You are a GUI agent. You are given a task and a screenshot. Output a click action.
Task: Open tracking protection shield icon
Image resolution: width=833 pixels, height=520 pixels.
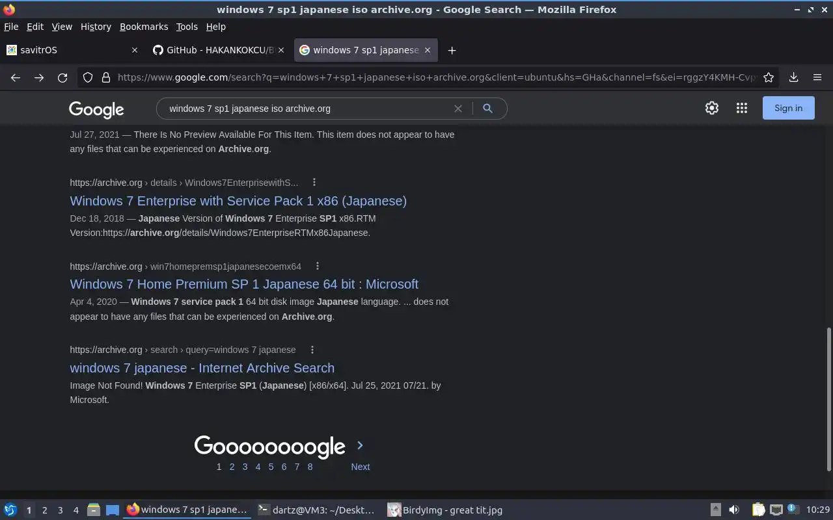pyautogui.click(x=88, y=77)
